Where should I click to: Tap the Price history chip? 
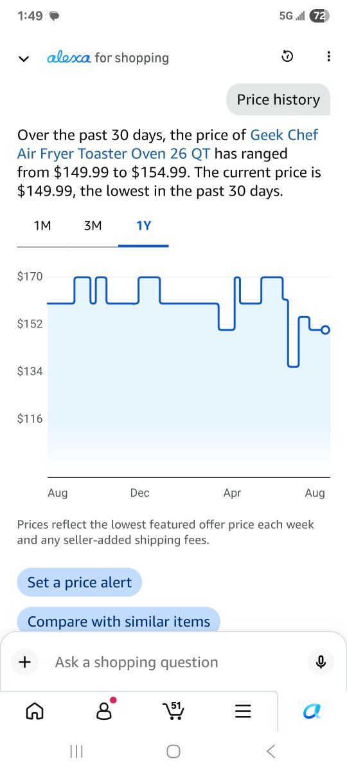tap(278, 100)
